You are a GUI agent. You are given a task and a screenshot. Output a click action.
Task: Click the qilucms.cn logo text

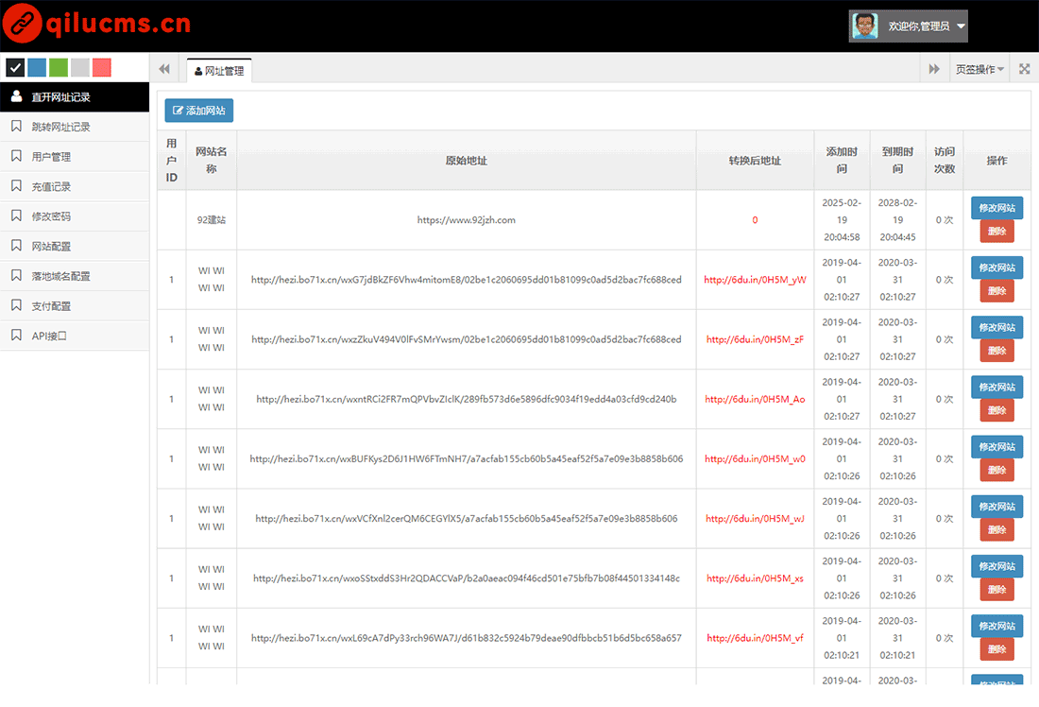(119, 24)
